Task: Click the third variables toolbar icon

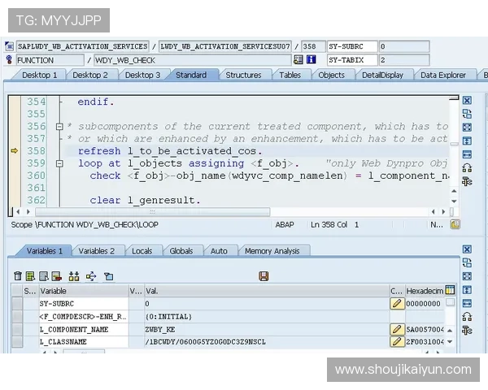Action: 44,276
